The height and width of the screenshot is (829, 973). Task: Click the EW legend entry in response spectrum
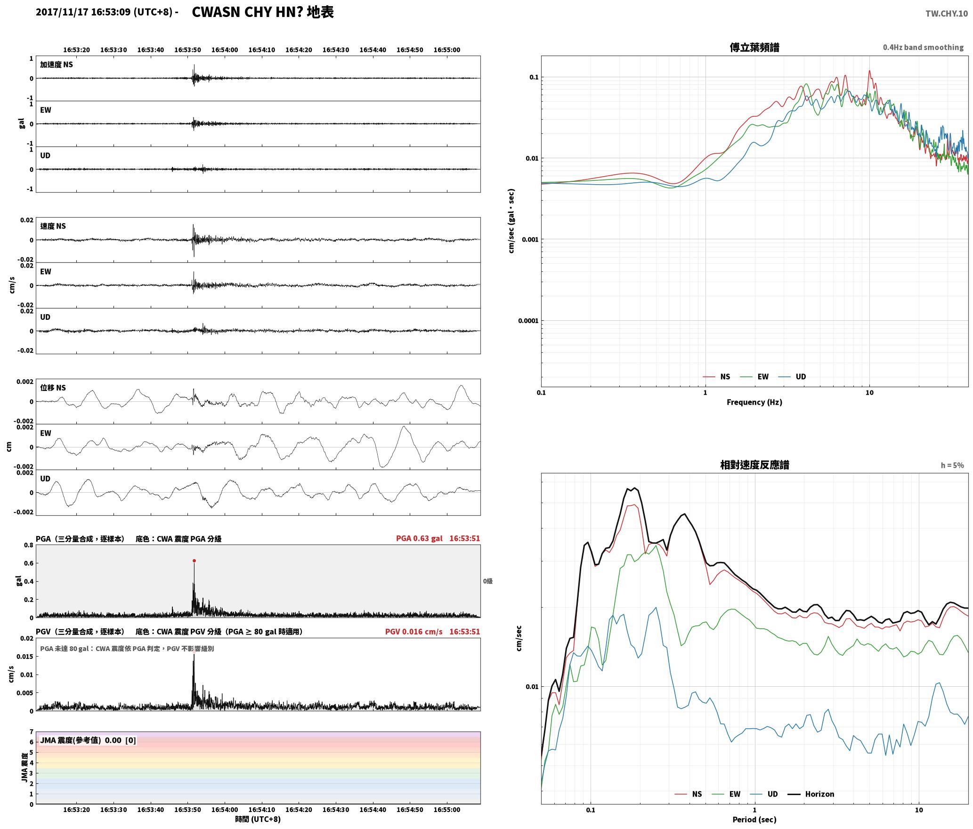(x=726, y=794)
